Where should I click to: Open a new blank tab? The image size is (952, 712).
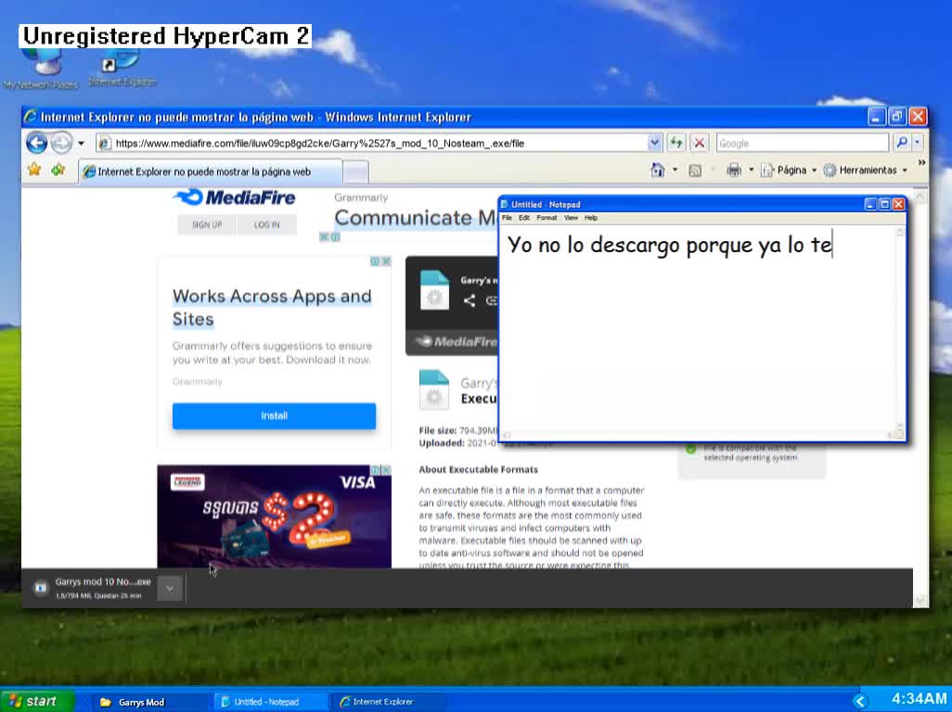click(355, 172)
